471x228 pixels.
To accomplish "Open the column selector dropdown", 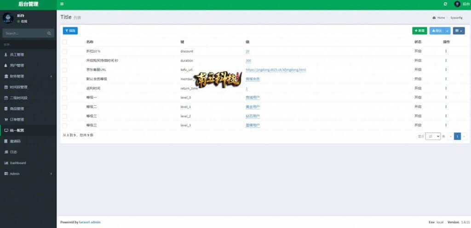I will (x=459, y=31).
